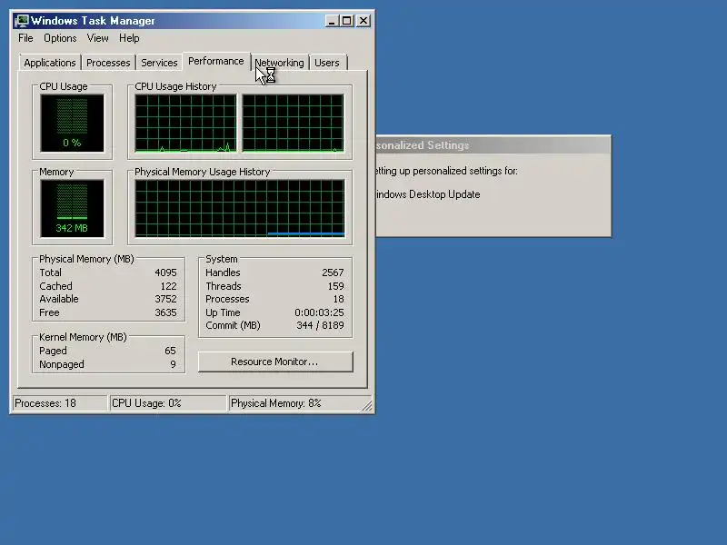Switch to the Applications tab
Screen dimensions: 727x545
coord(50,63)
